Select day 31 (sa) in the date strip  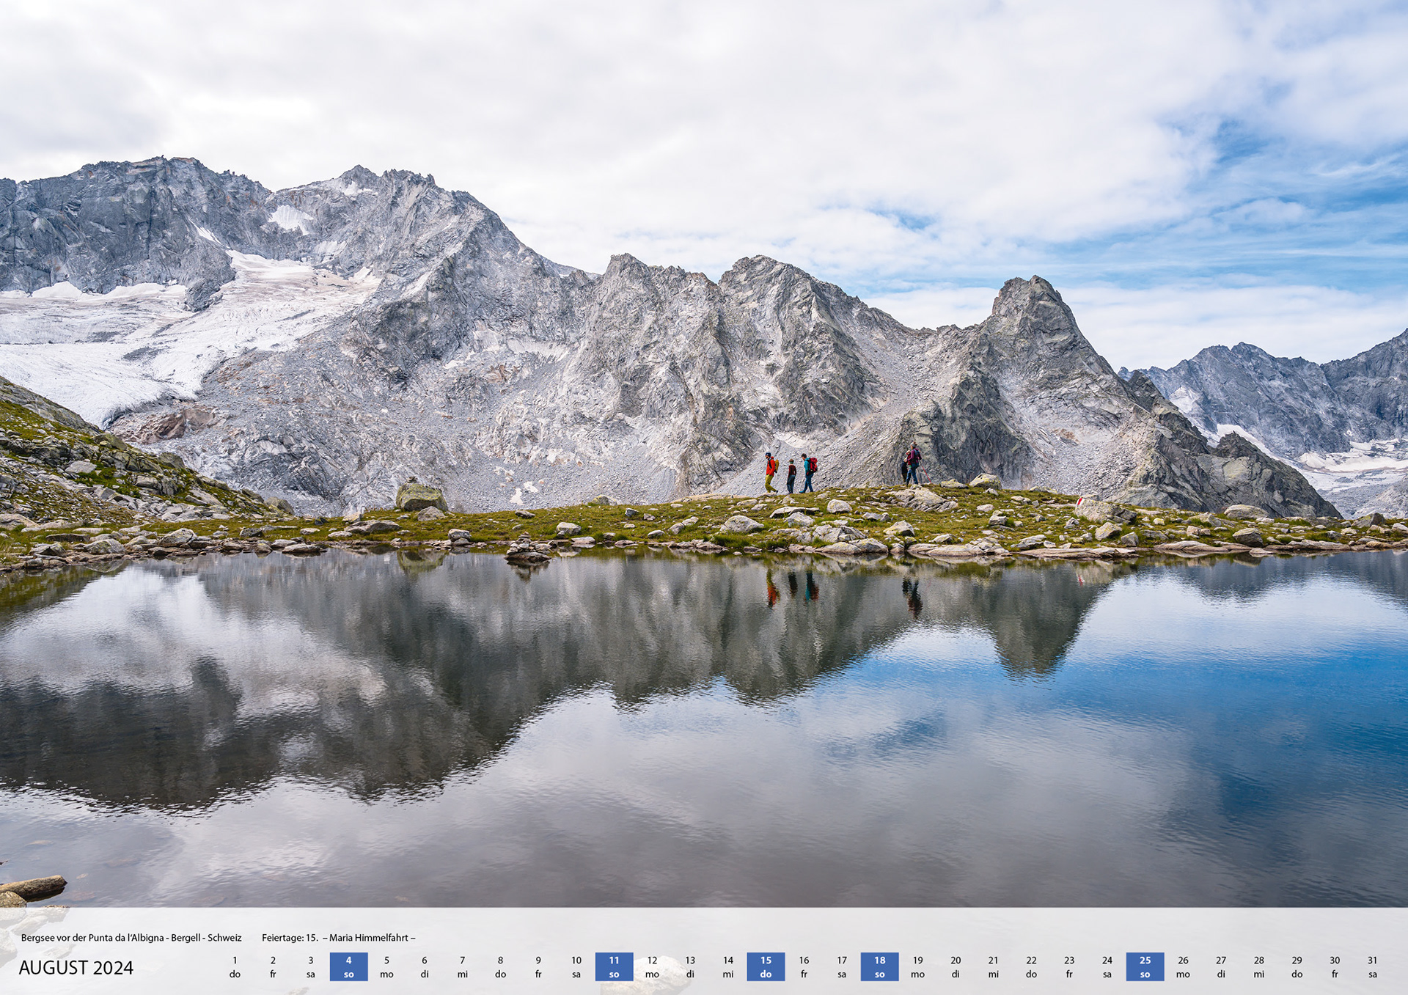[1373, 967]
